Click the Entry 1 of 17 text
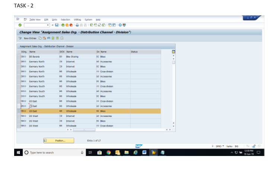Screen dimensions: 280x169 94,141
